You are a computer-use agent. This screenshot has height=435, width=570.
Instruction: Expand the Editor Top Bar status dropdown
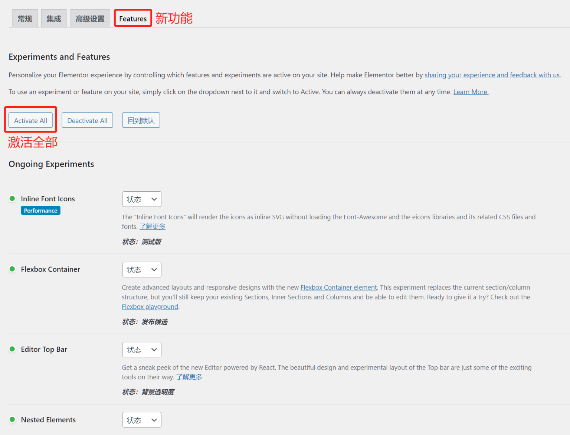point(142,350)
